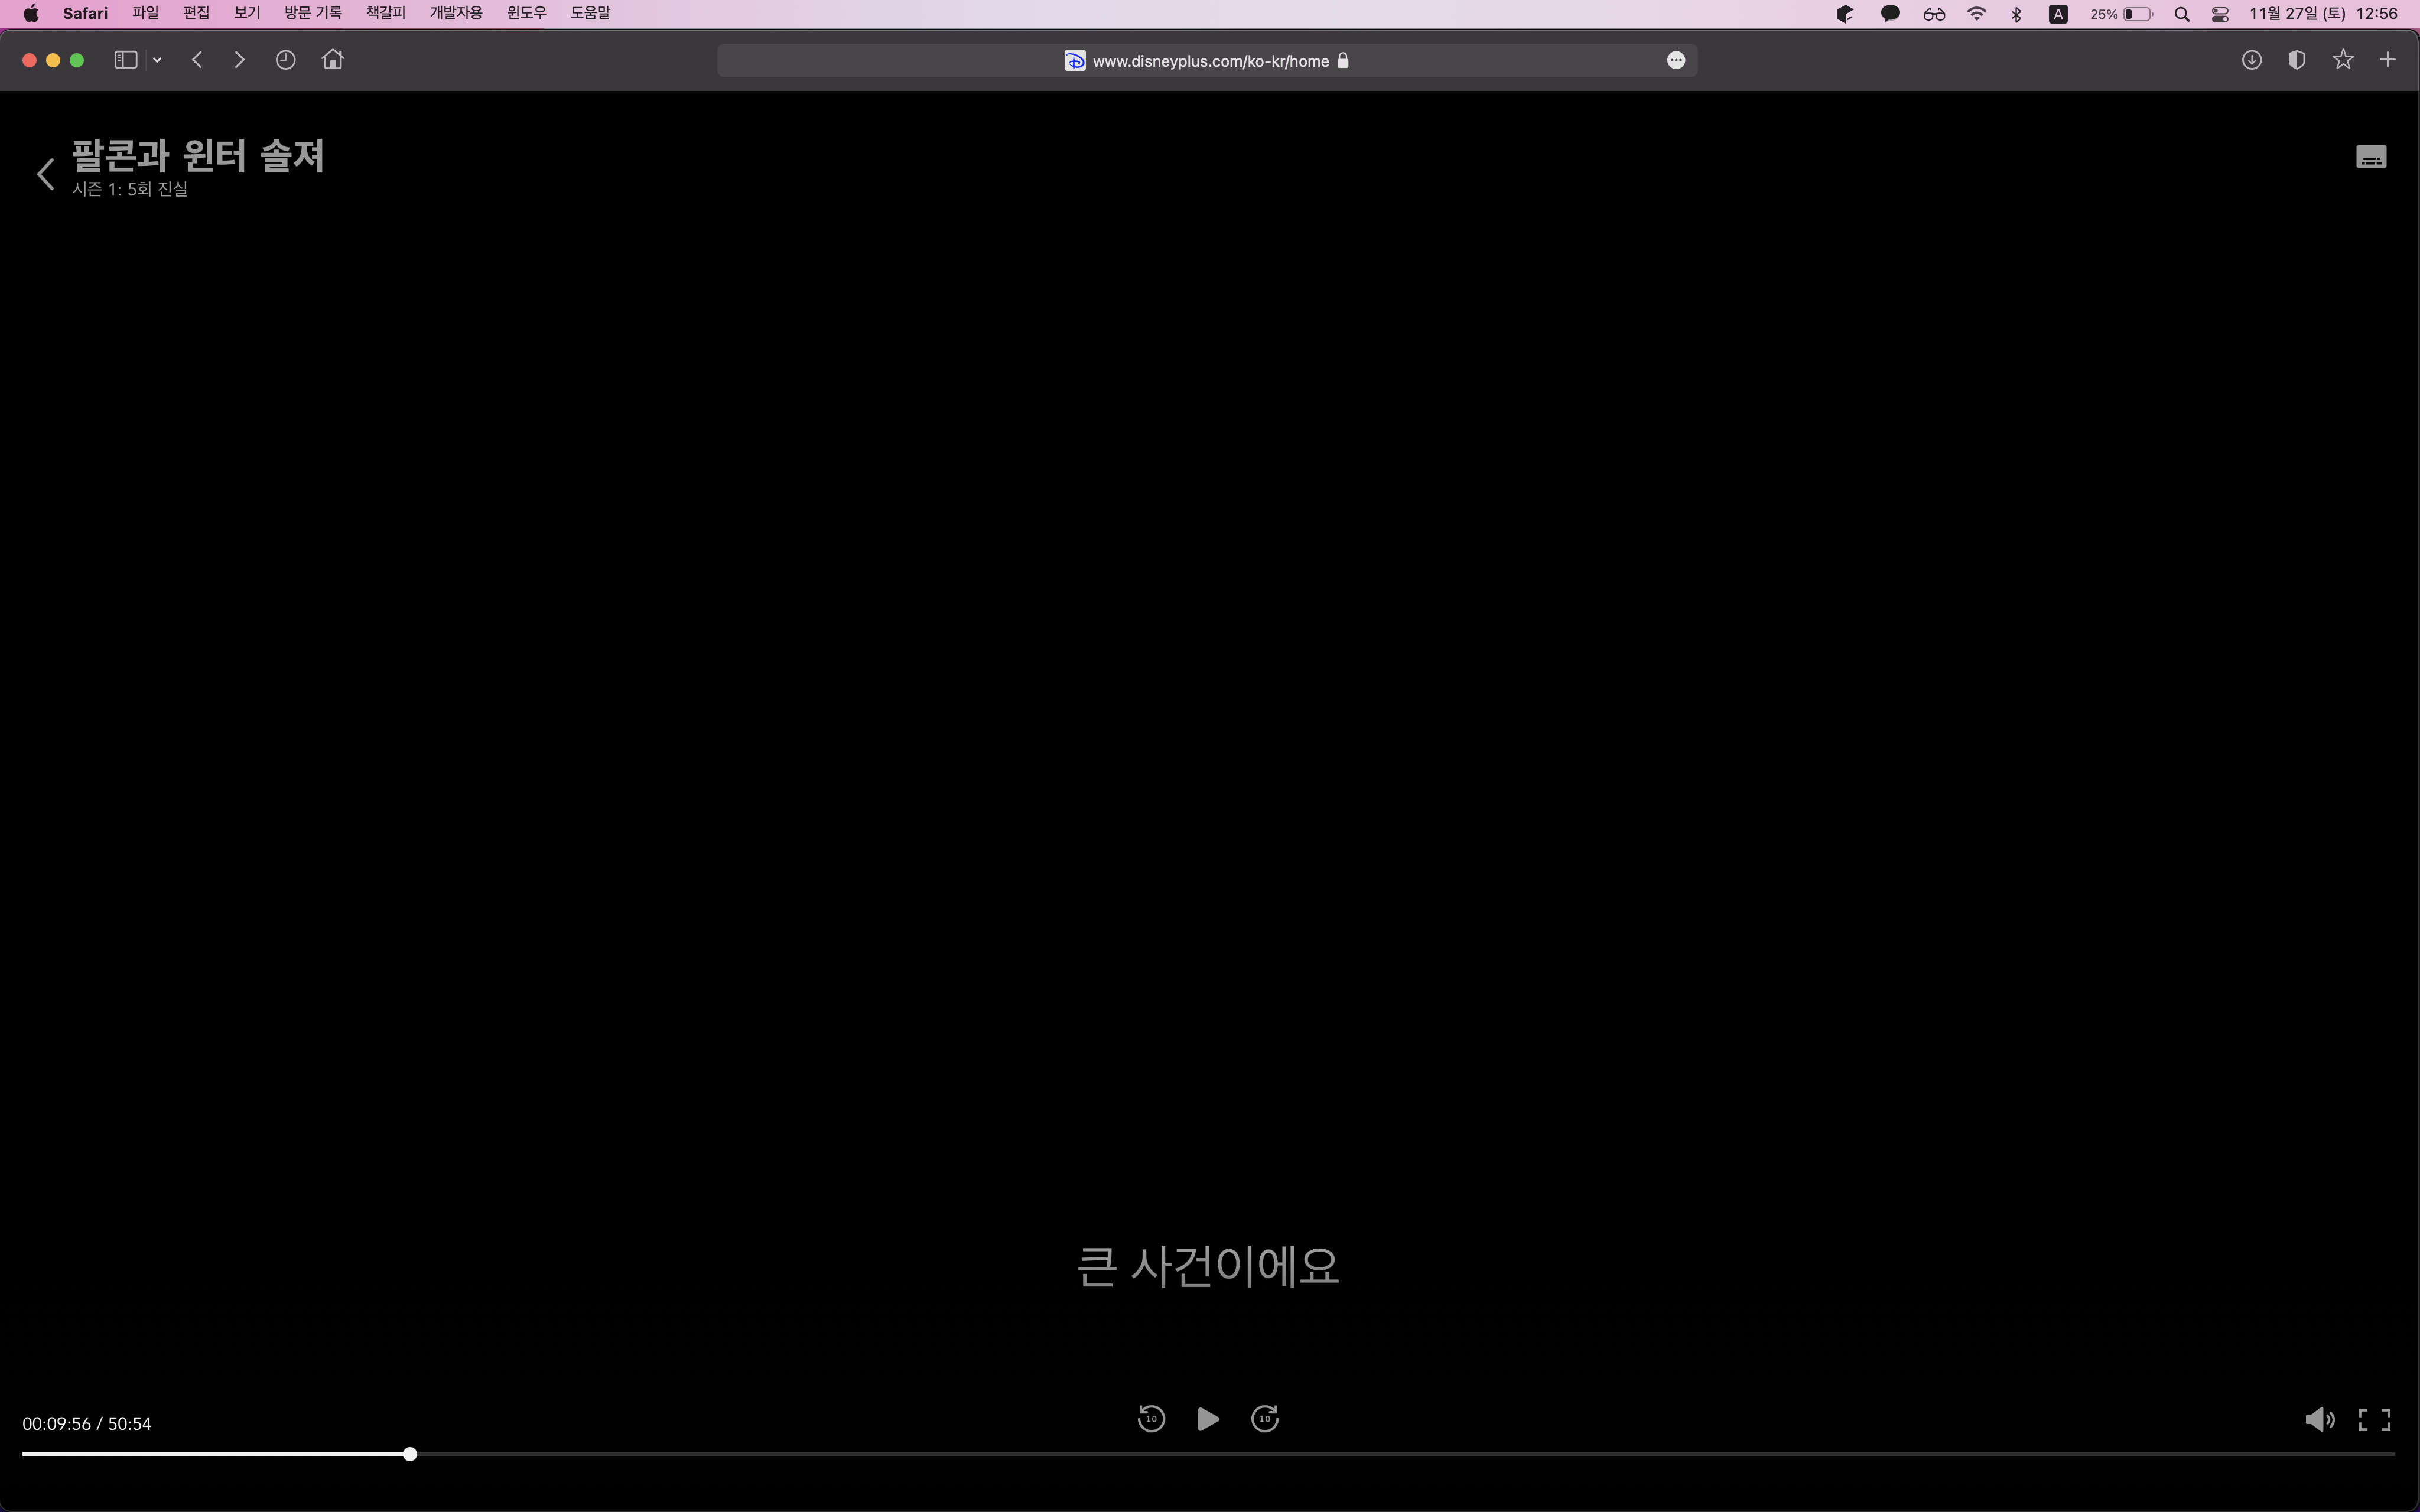
Task: Rewind the video 10 seconds
Action: (1151, 1419)
